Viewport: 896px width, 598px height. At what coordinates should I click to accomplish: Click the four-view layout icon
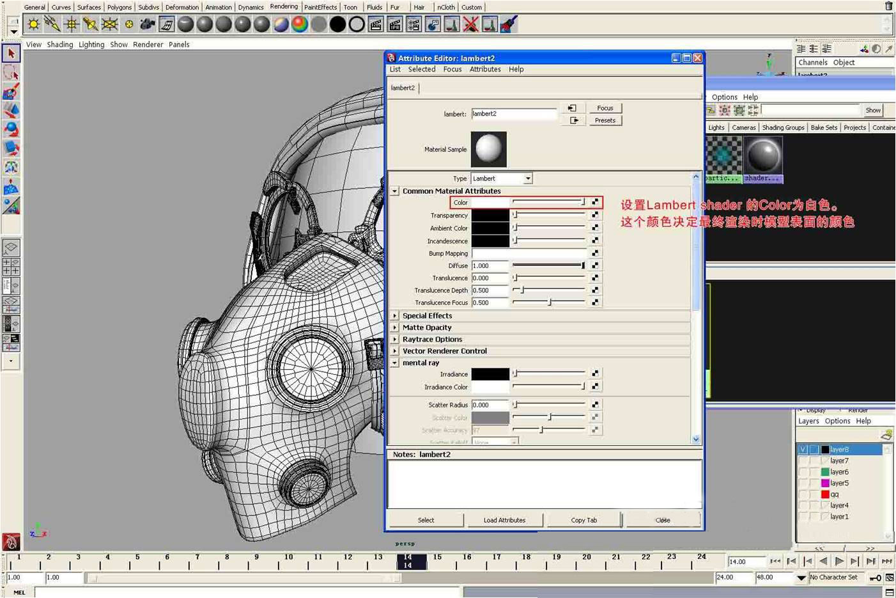(x=11, y=266)
